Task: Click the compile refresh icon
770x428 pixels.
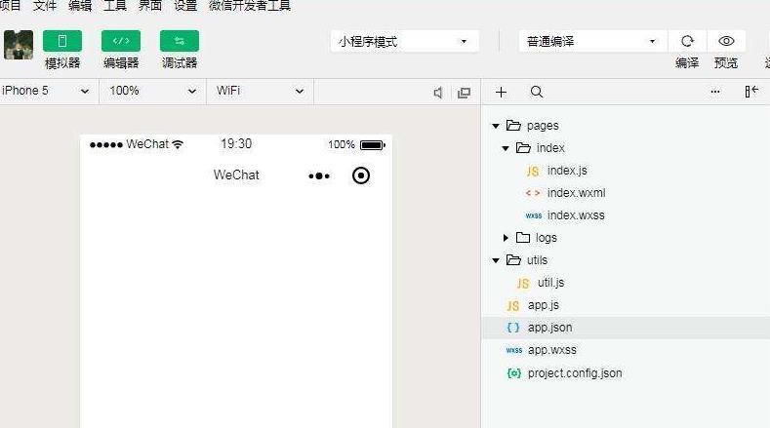Action: [687, 41]
